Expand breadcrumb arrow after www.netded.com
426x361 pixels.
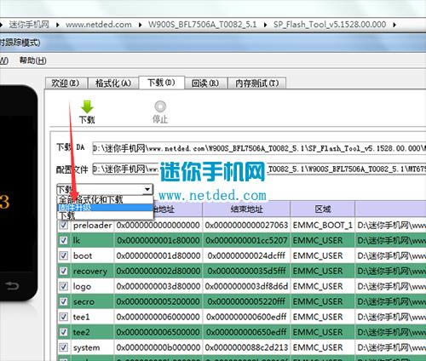click(x=141, y=25)
